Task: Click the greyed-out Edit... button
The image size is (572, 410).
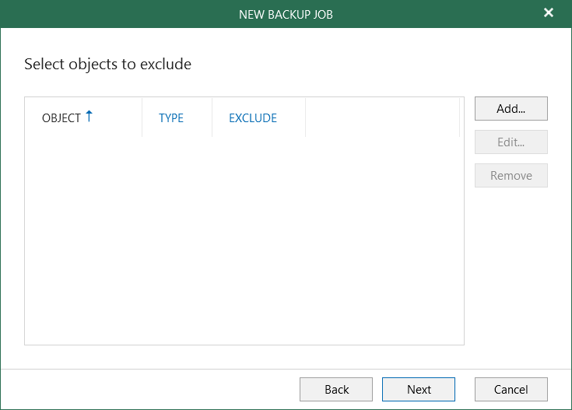Action: coord(511,142)
